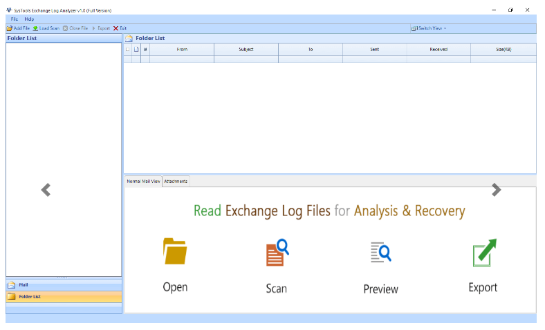
Task: Open the Help menu
Action: click(x=29, y=19)
